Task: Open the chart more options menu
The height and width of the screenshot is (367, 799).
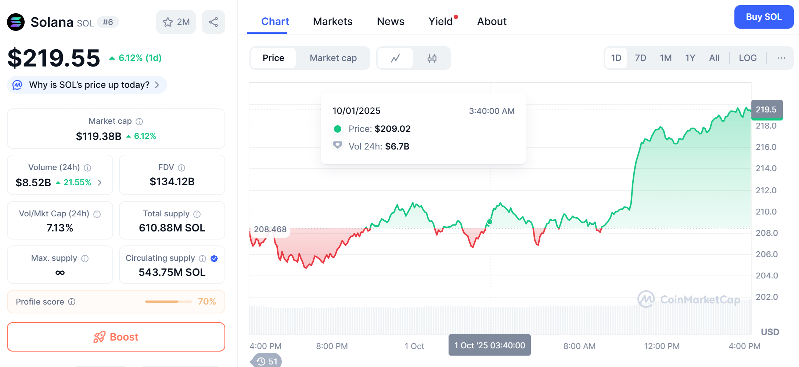Action: pos(781,58)
